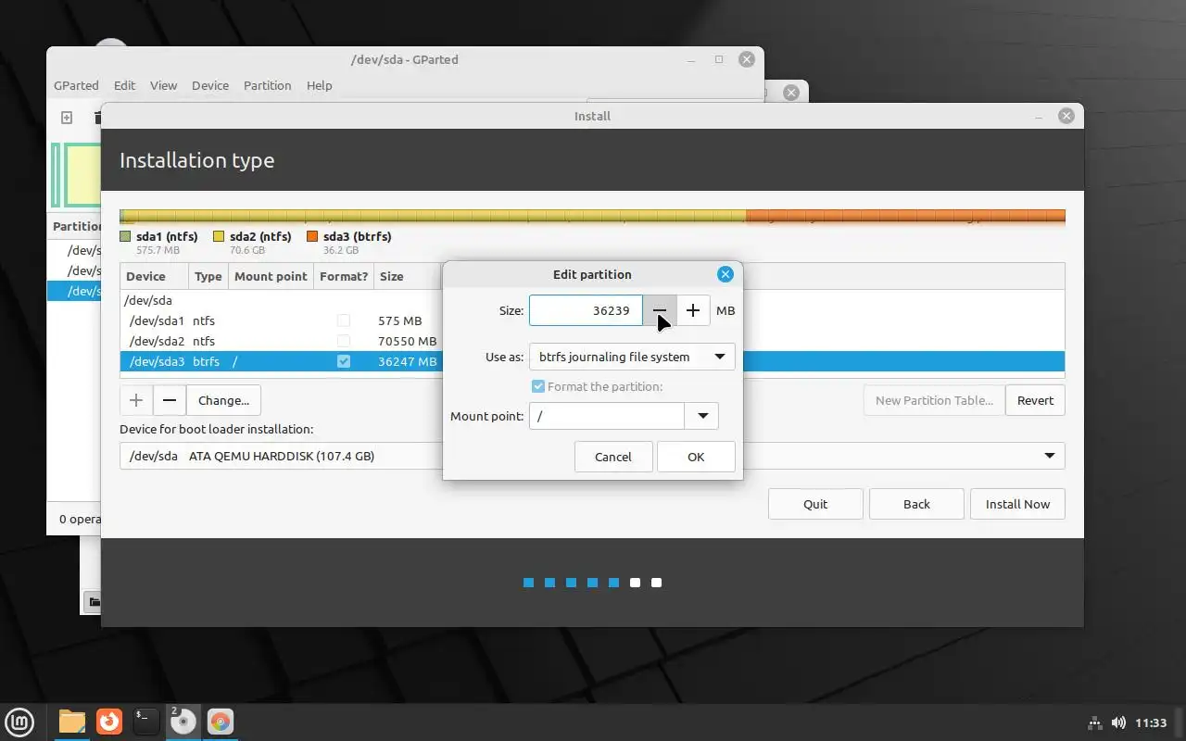Close the Edit partition dialog

coord(725,274)
